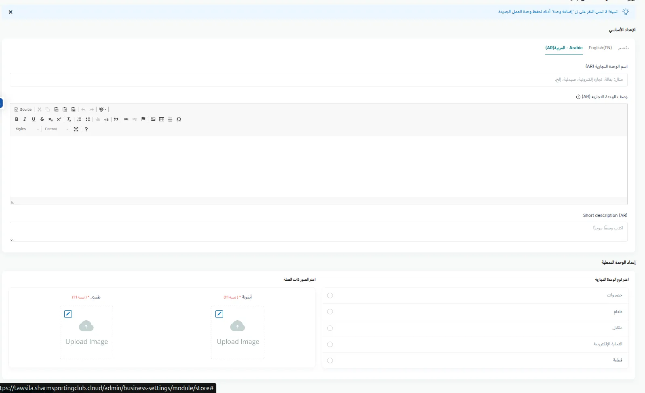Switch to the Arabic (AR) tab

564,48
